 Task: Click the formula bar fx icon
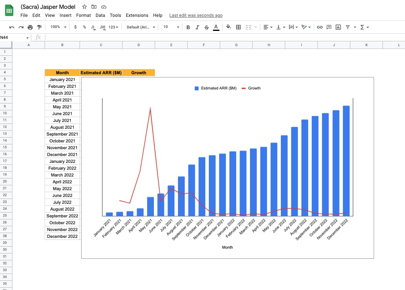(38, 37)
